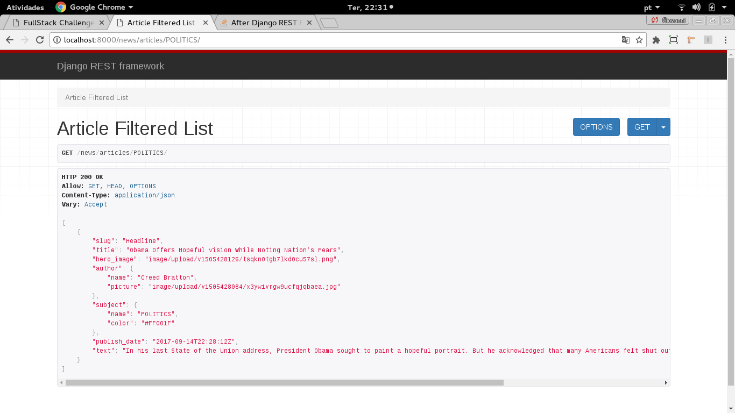Click the back navigation arrow

pyautogui.click(x=9, y=40)
